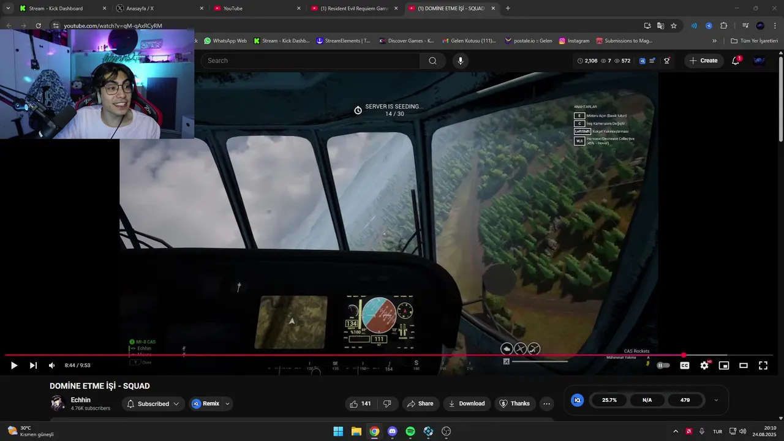Switch to the plain YouTube tab
This screenshot has height=441, width=784.
[x=258, y=9]
